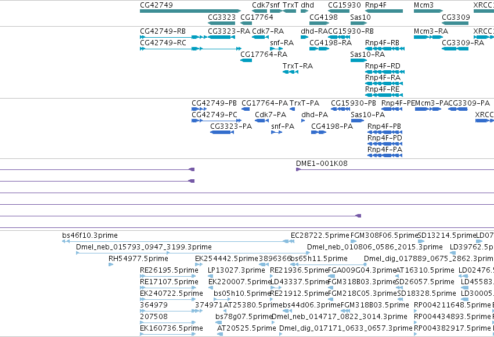This screenshot has height=337, width=494.
Task: Select the Rnp4F-RA transcript label
Action: 383,78
